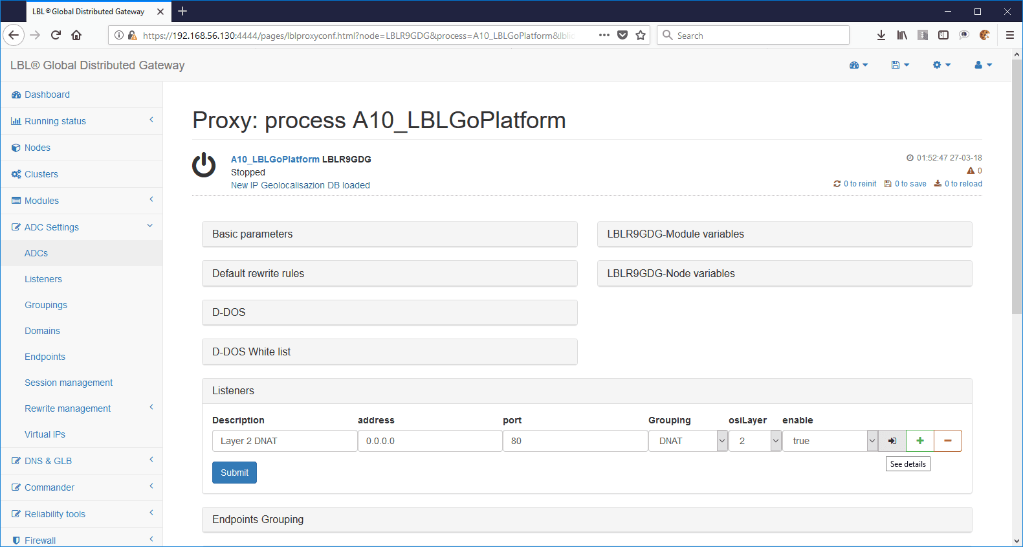Bookmark this page with the star icon

[641, 35]
